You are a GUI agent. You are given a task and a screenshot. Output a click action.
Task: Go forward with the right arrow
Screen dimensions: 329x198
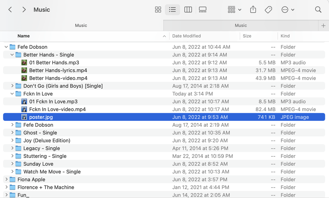tap(24, 10)
